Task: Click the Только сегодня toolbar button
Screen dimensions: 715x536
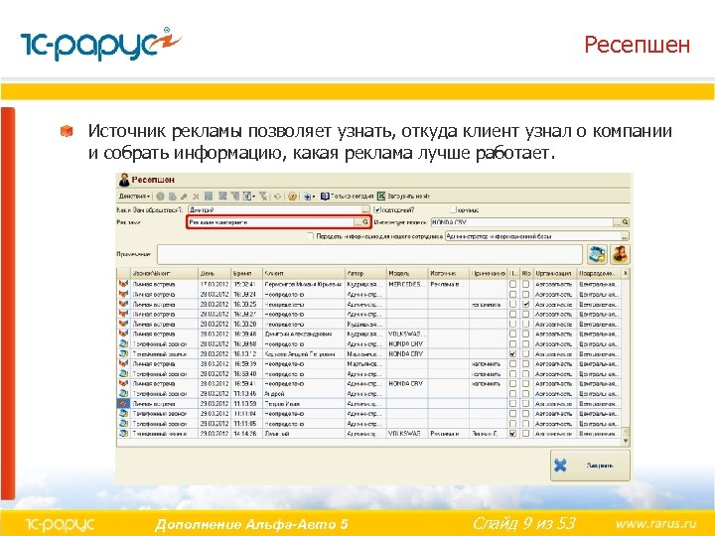Action: [347, 196]
